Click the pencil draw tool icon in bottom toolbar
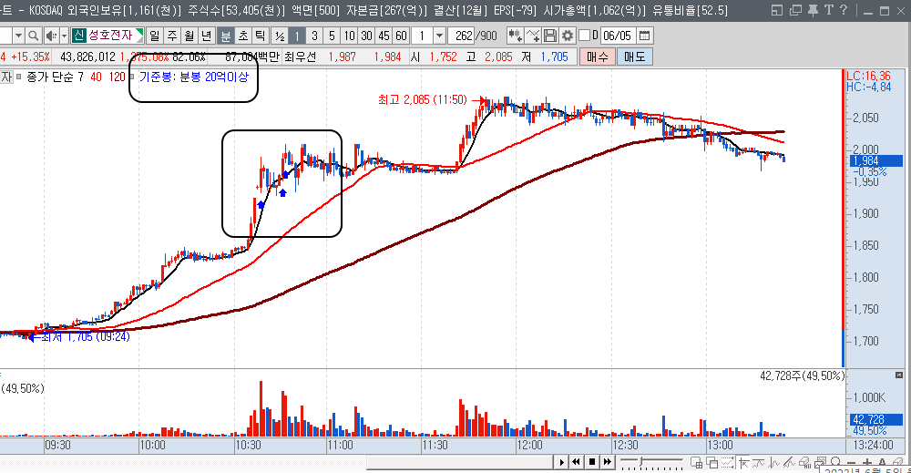Image resolution: width=911 pixels, height=473 pixels. (x=789, y=463)
